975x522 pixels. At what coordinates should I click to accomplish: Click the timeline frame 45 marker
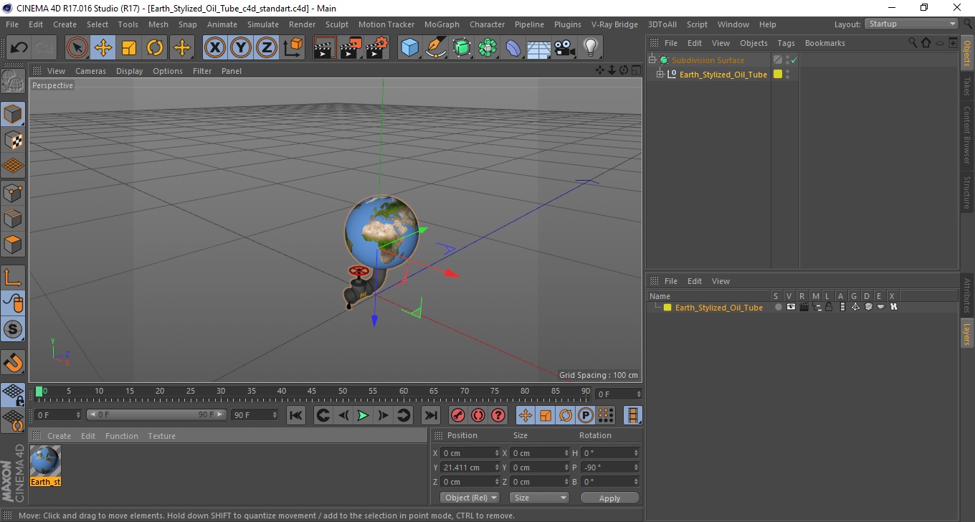[312, 391]
